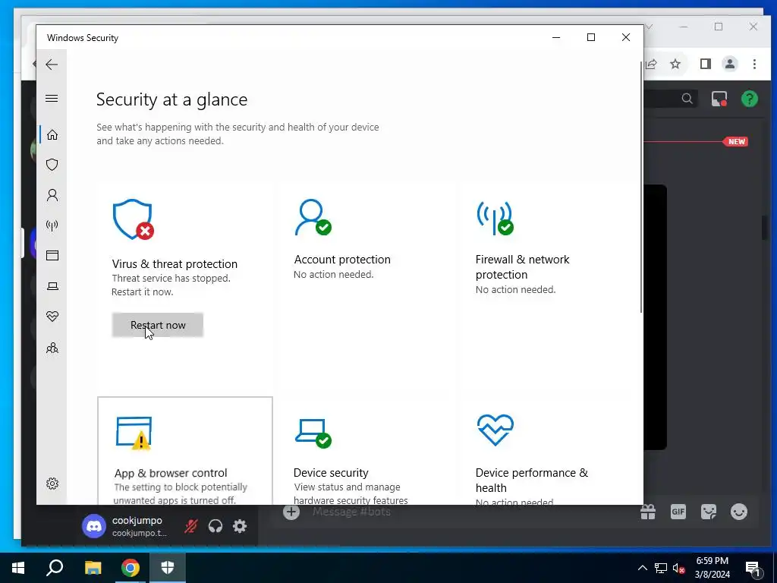Screen dimensions: 777x583
Task: Open the Discord sticker picker
Action: point(709,512)
